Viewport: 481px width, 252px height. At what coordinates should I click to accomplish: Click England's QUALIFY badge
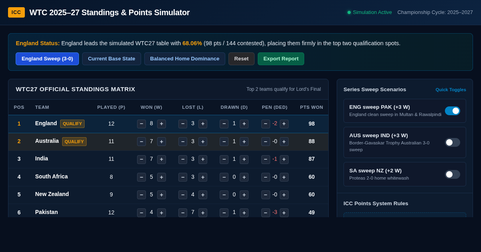tap(72, 124)
